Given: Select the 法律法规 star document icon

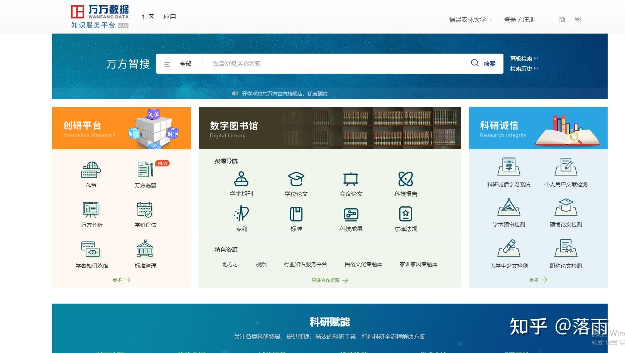Looking at the screenshot, I should tap(406, 214).
